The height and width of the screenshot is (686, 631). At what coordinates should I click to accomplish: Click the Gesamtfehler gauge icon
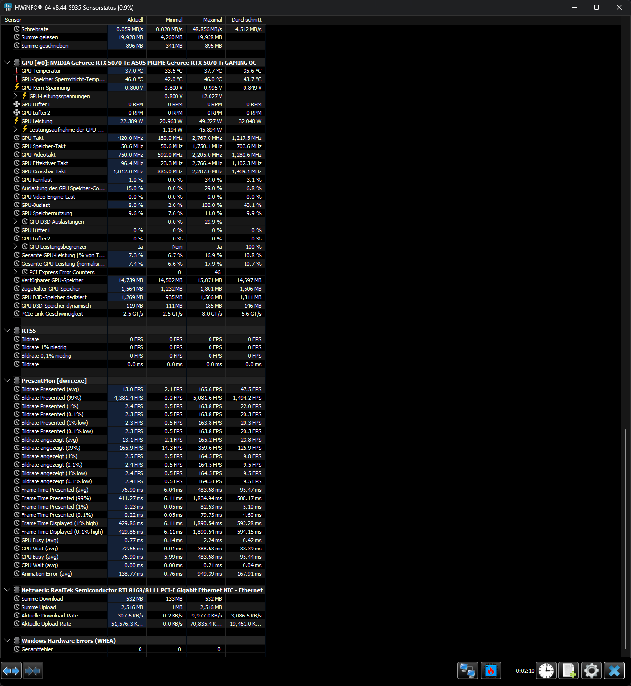click(17, 649)
